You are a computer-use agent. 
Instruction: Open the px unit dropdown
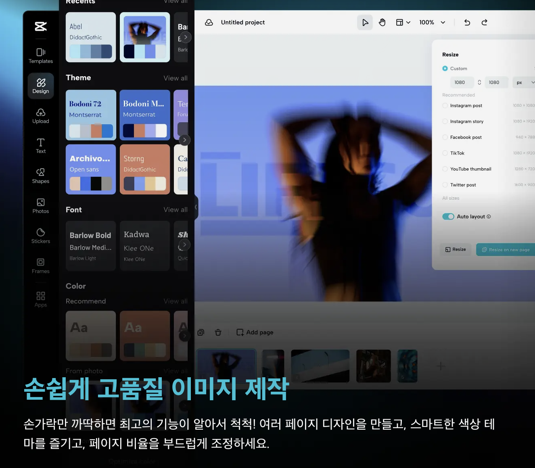tap(524, 82)
